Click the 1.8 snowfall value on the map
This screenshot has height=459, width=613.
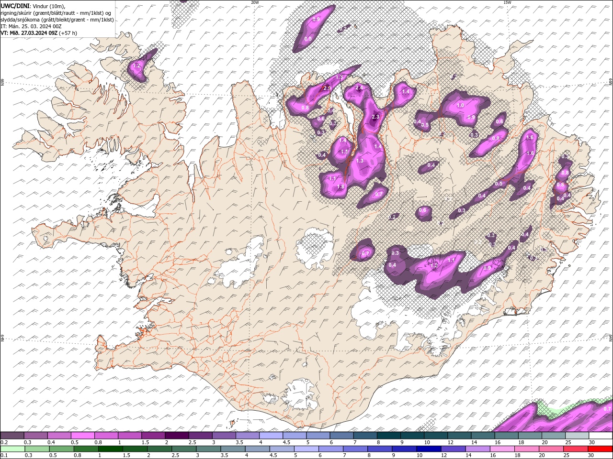point(341,187)
